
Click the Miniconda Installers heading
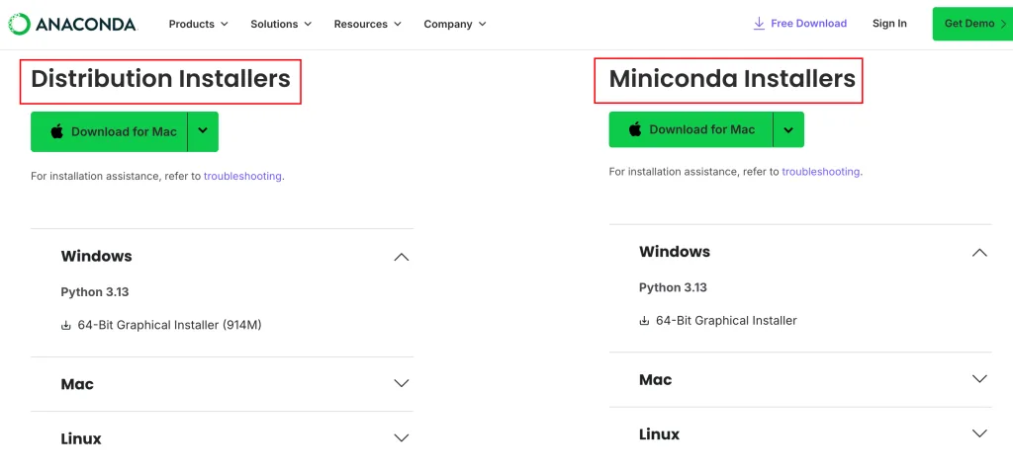coord(732,79)
